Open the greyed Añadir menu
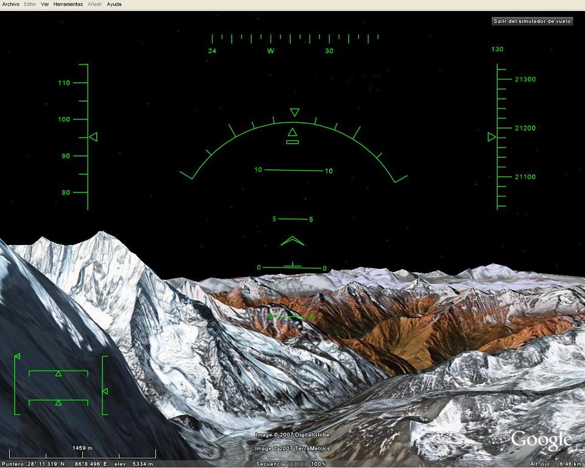The image size is (585, 468). (x=94, y=4)
